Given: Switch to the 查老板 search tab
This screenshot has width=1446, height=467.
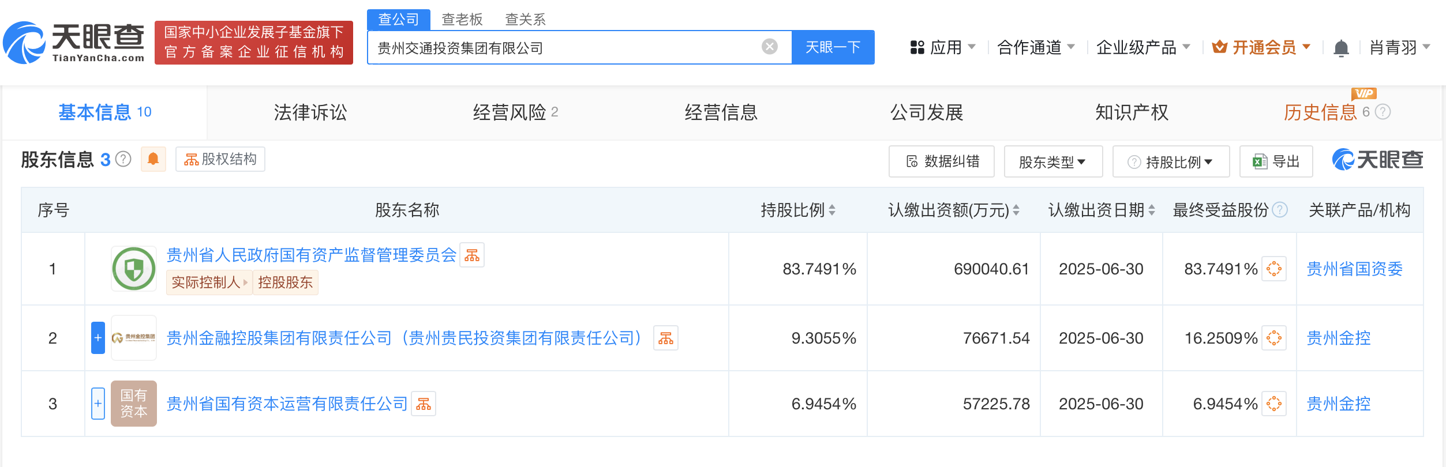Looking at the screenshot, I should point(462,20).
